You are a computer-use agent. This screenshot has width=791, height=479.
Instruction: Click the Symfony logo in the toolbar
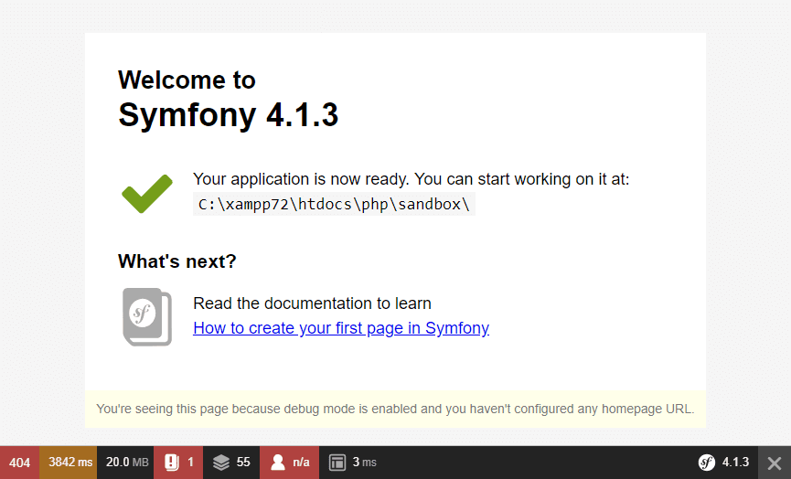[707, 463]
